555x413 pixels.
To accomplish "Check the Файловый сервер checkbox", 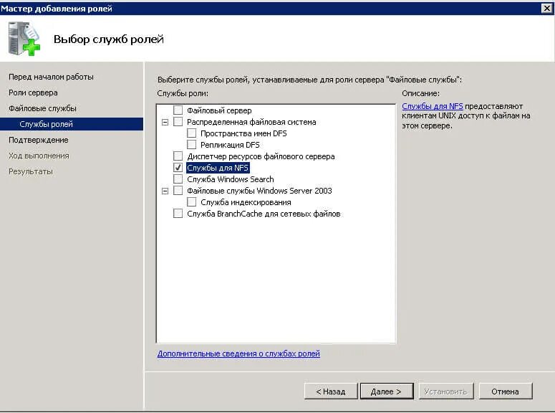I will pos(178,110).
